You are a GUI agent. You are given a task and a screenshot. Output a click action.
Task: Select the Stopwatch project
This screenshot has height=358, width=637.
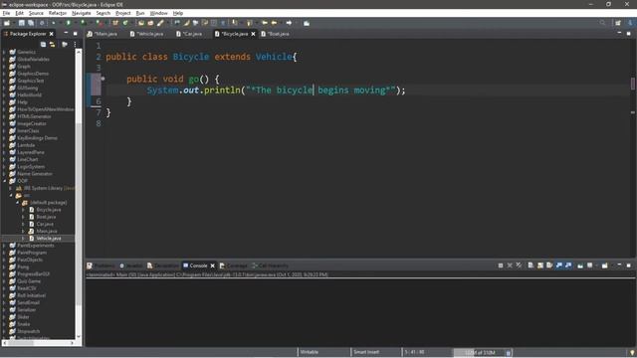pyautogui.click(x=29, y=331)
